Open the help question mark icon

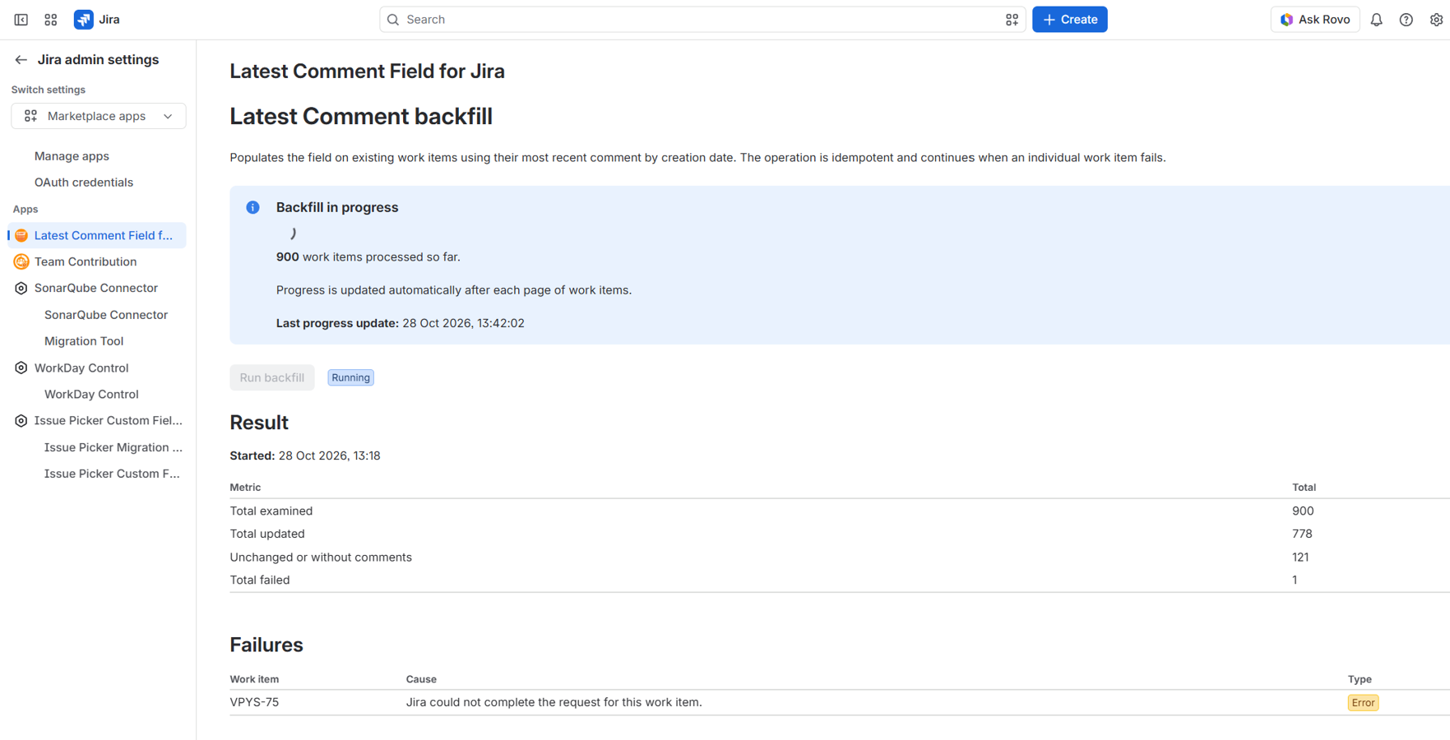click(1406, 20)
